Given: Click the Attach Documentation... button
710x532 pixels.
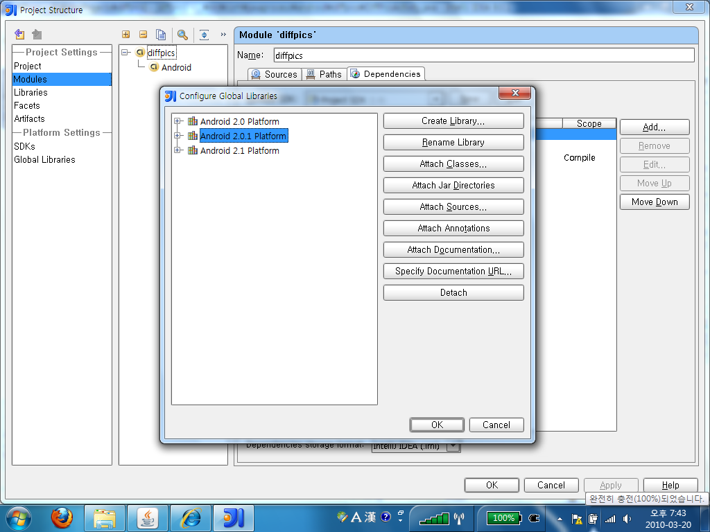Looking at the screenshot, I should 453,249.
